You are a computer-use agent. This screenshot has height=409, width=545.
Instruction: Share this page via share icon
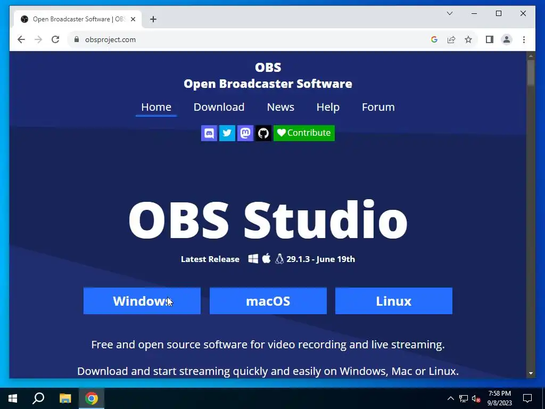pyautogui.click(x=451, y=39)
